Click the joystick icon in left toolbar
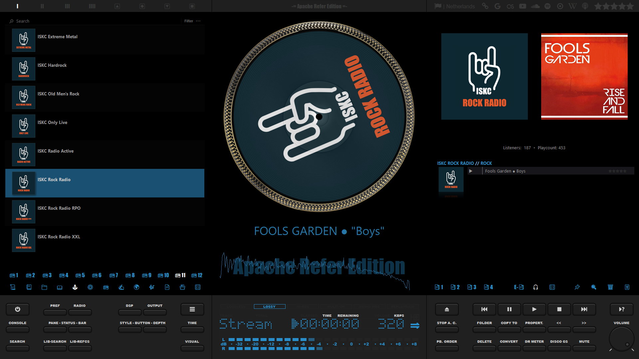This screenshot has height=359, width=639. 75,287
